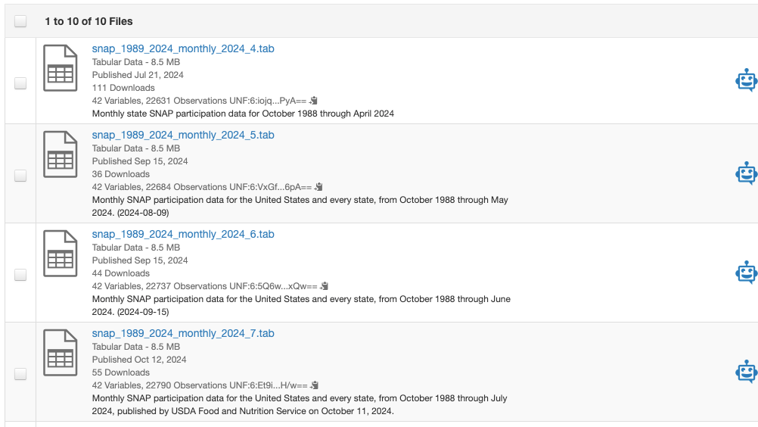Copy the UNF for the 22684 Observations file
758x427 pixels.
(318, 187)
